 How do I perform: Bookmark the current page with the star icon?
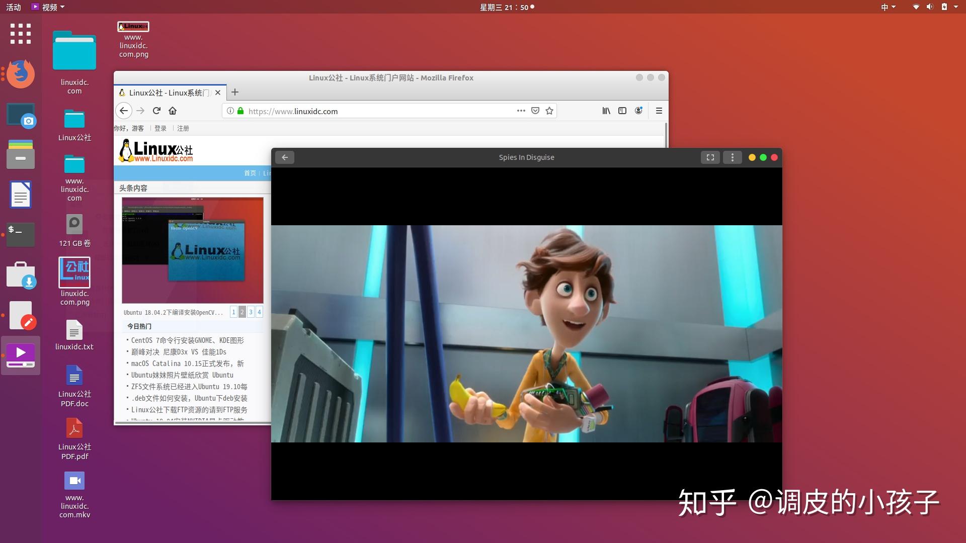[x=549, y=111]
